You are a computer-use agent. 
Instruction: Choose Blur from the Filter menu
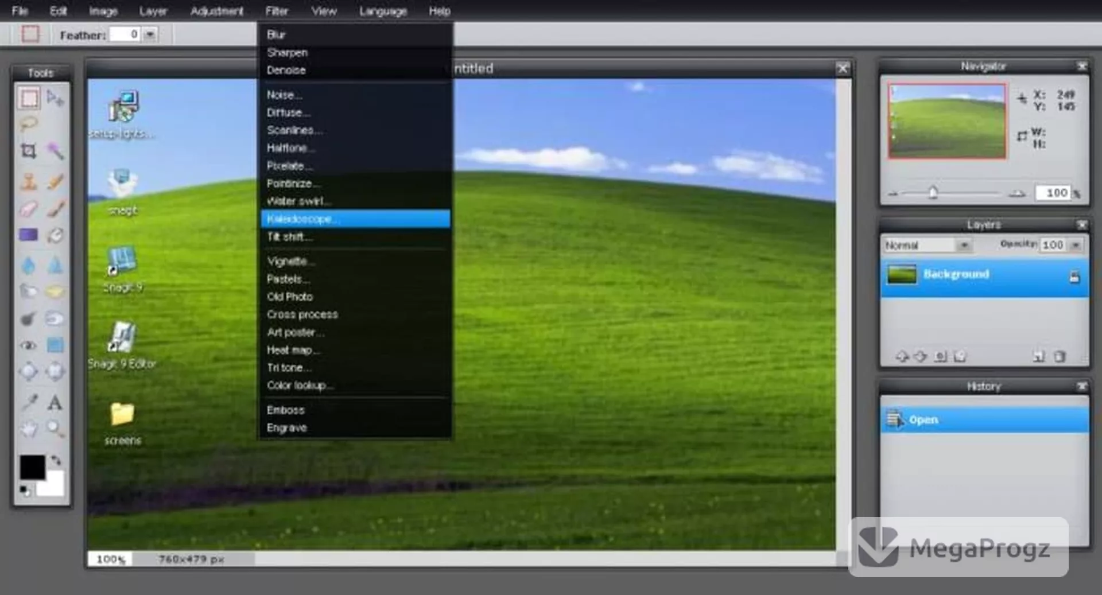pos(355,34)
